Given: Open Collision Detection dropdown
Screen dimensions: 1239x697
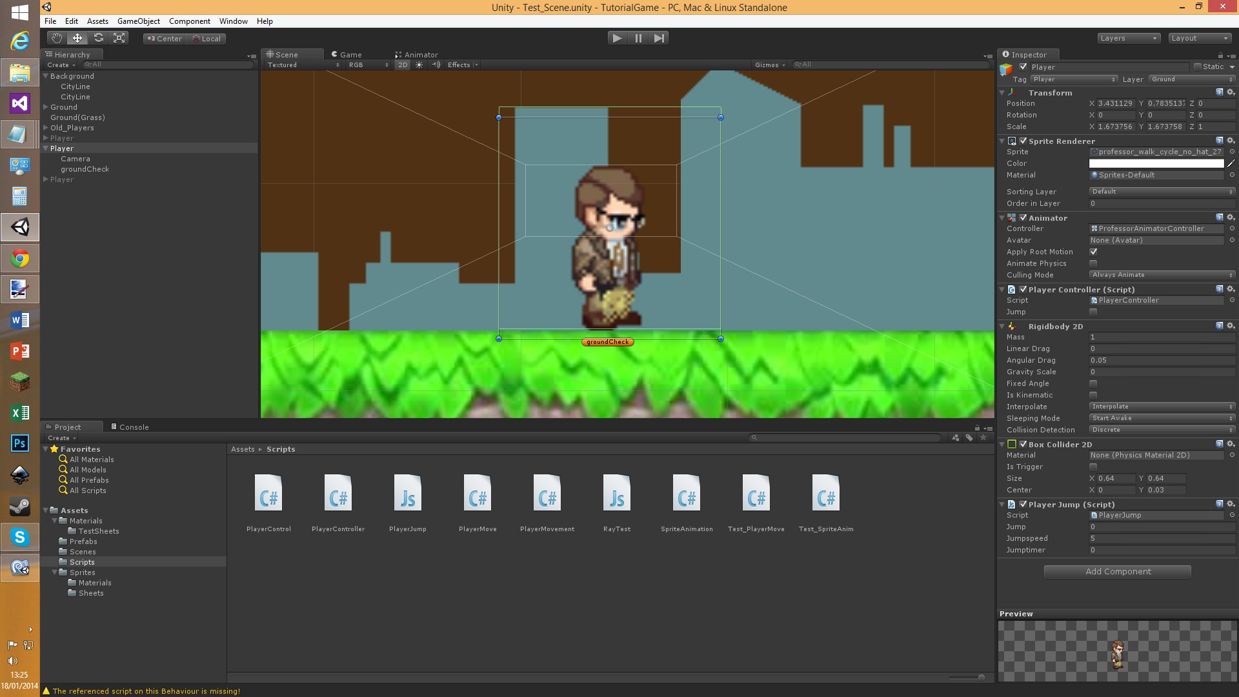Looking at the screenshot, I should click(1162, 430).
